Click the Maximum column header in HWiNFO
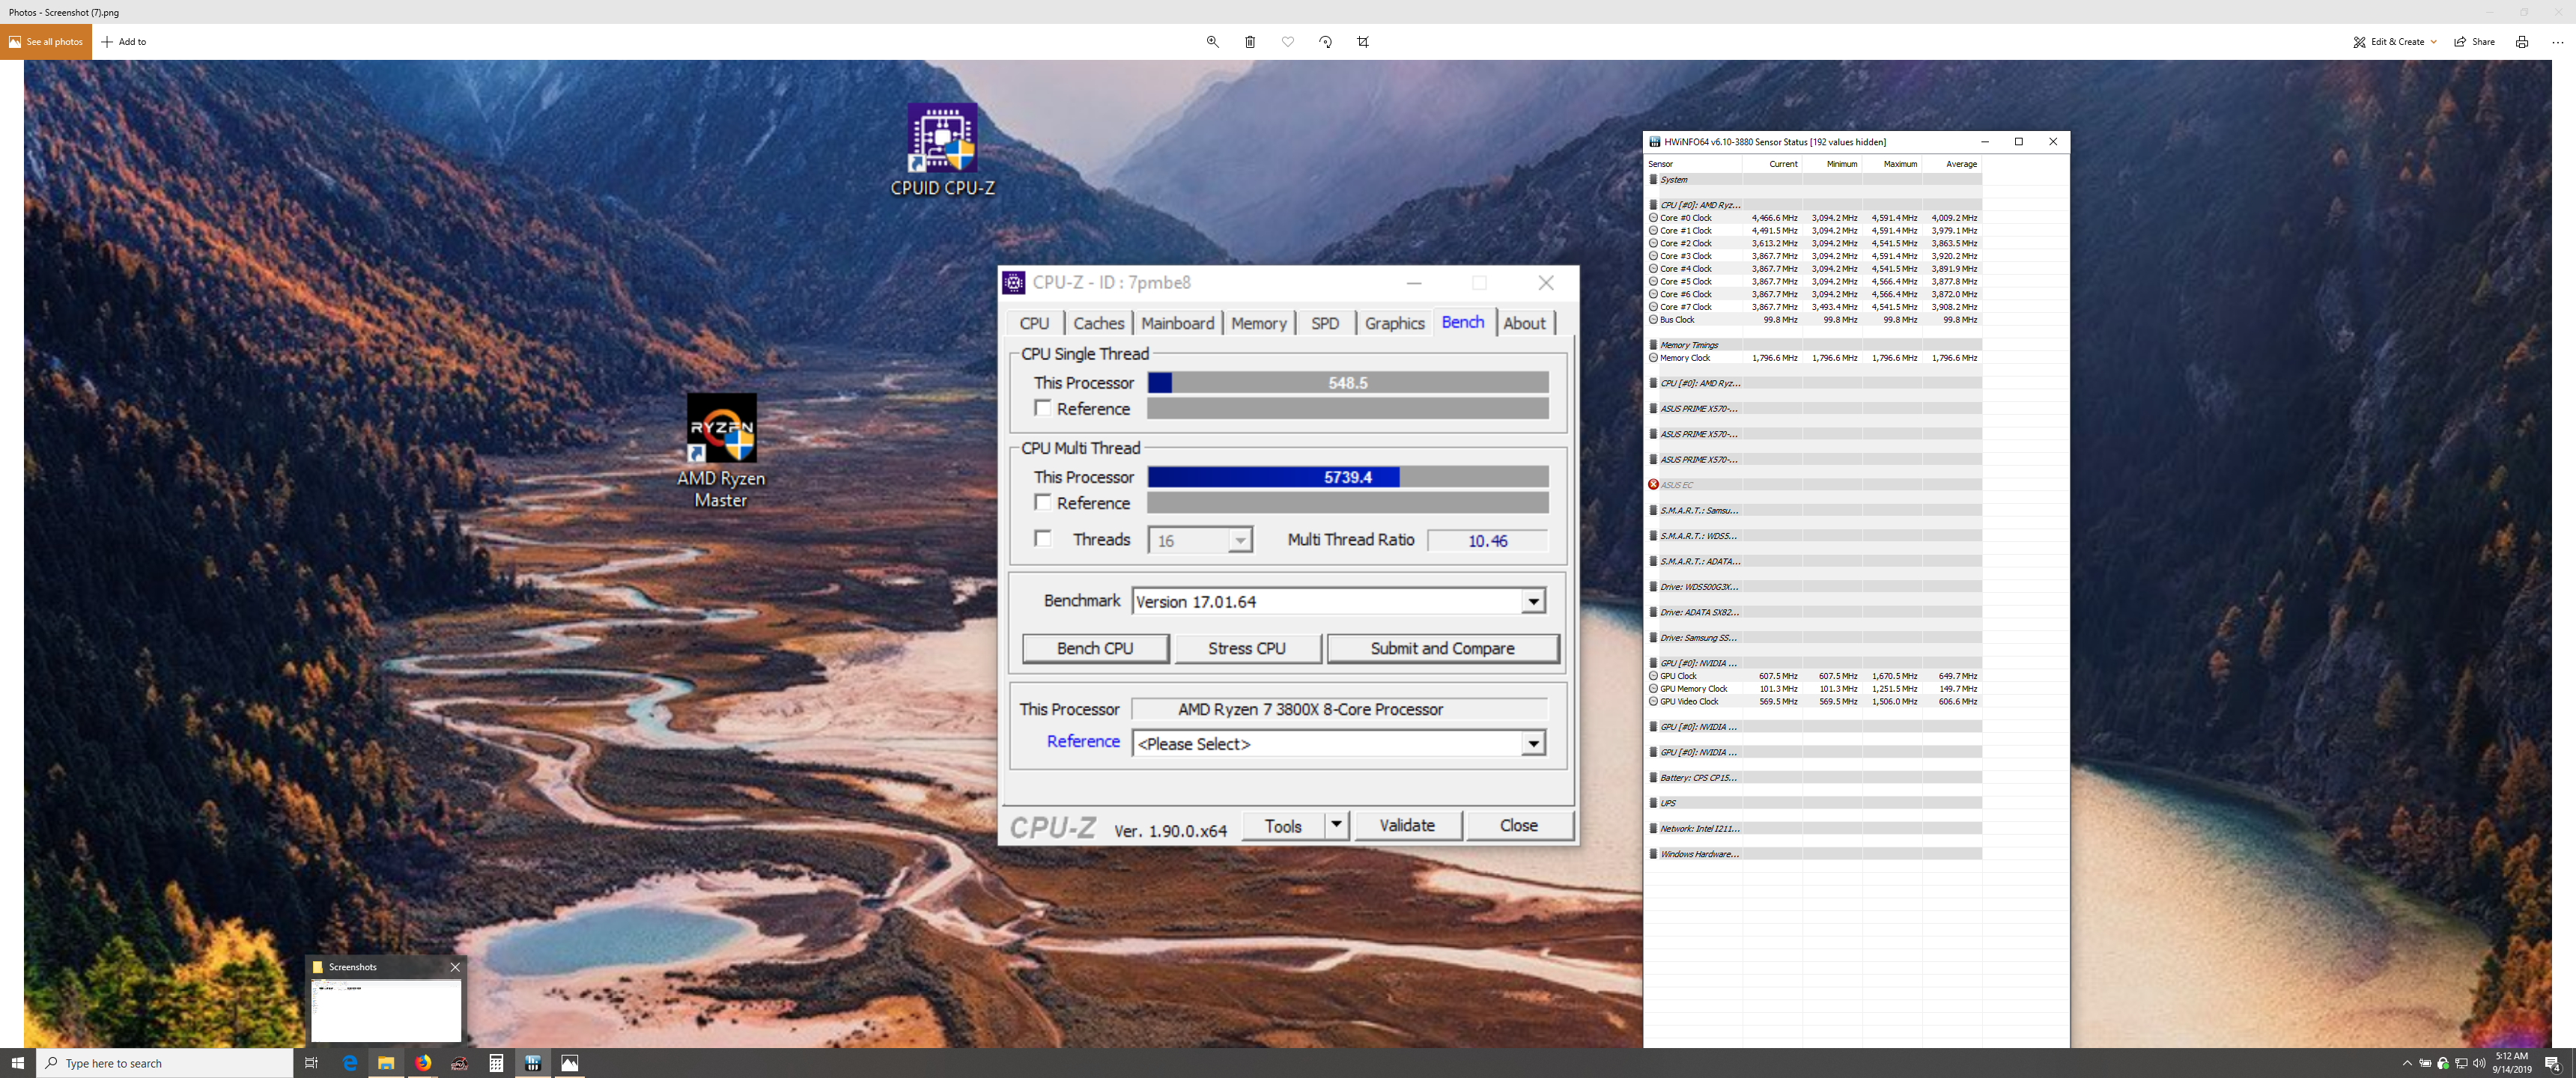 click(x=1900, y=164)
